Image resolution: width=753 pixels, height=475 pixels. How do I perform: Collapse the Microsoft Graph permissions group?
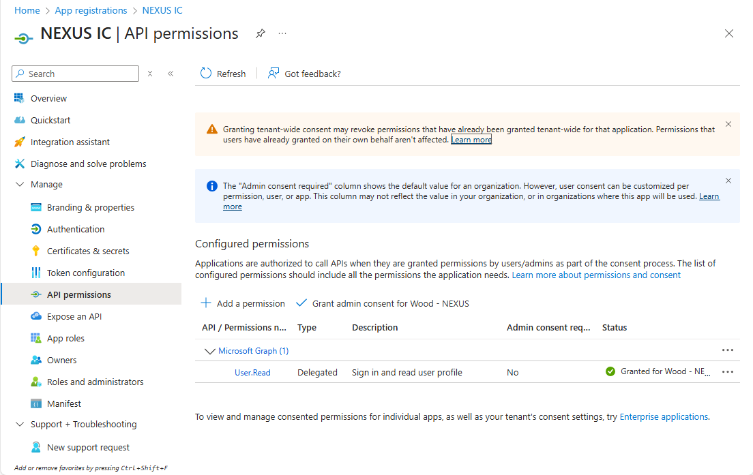tap(209, 351)
